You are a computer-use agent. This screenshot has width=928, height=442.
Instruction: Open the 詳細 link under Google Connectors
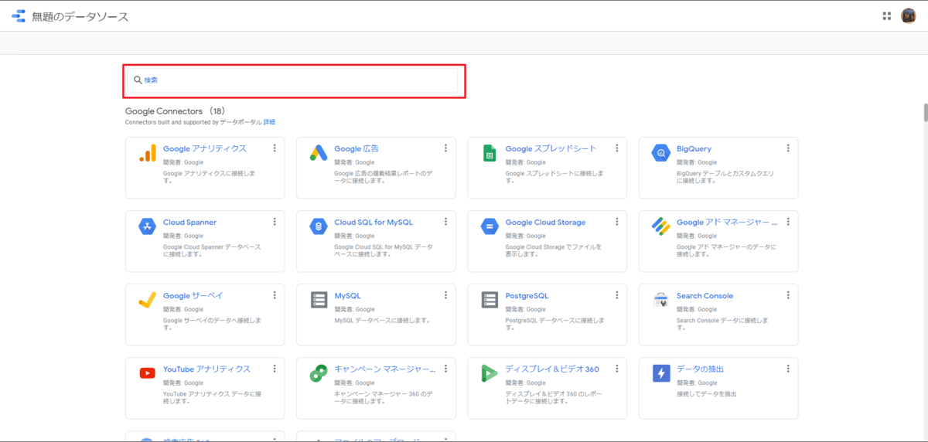tap(269, 122)
